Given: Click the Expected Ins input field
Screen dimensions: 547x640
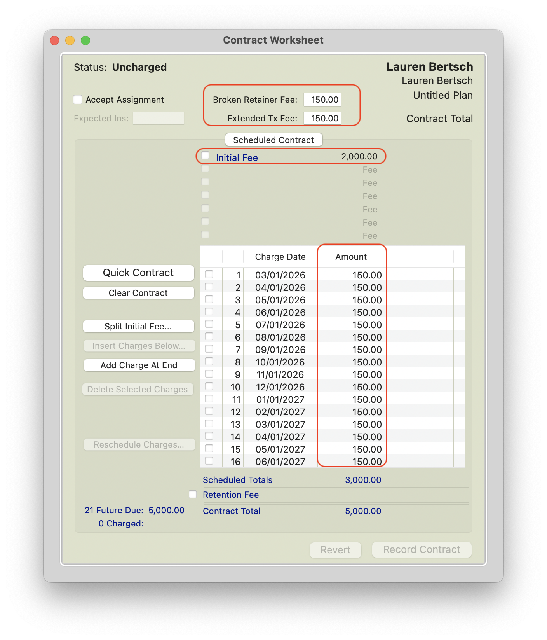Looking at the screenshot, I should click(159, 118).
